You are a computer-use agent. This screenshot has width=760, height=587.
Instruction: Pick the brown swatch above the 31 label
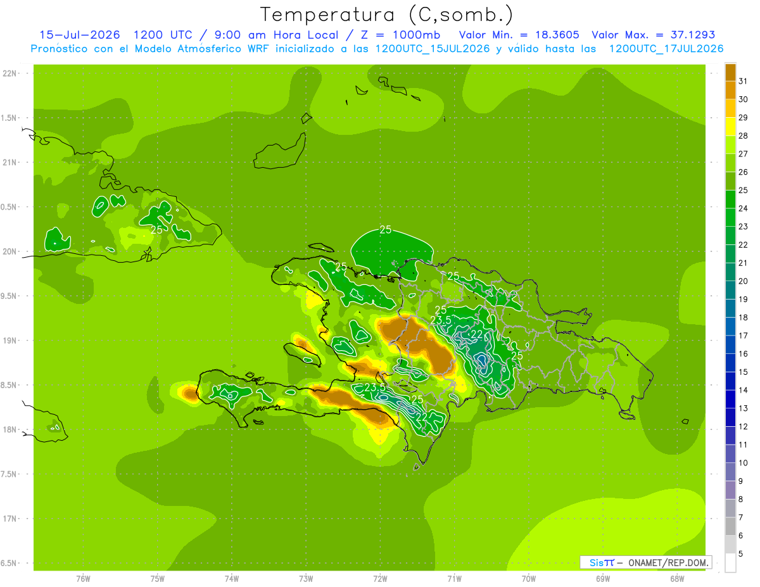[730, 72]
